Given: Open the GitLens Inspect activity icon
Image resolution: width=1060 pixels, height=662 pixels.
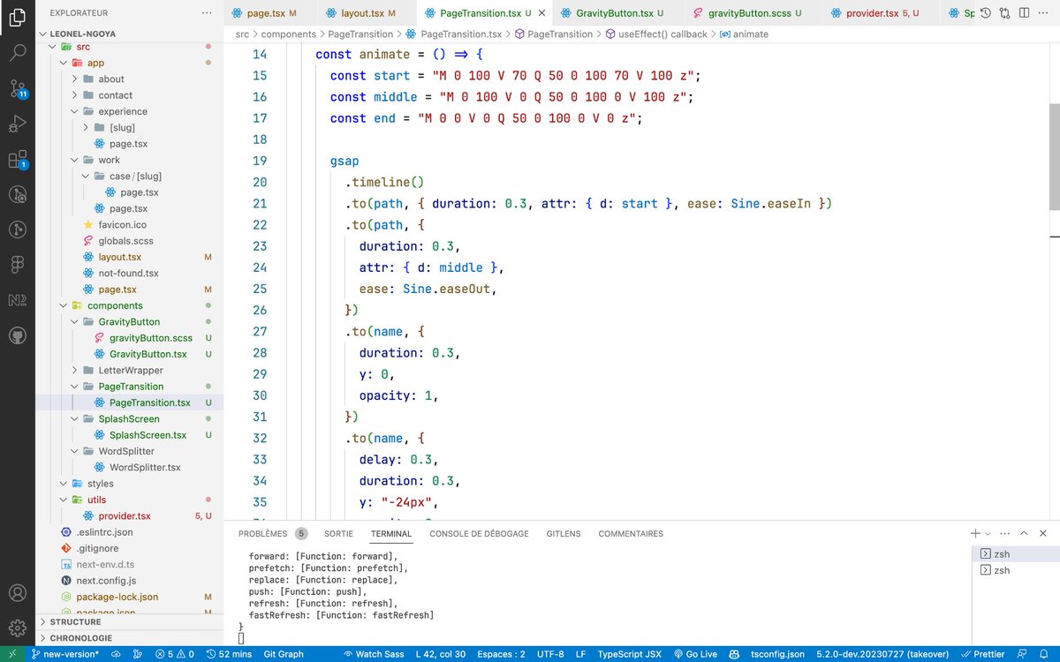Looking at the screenshot, I should (18, 193).
